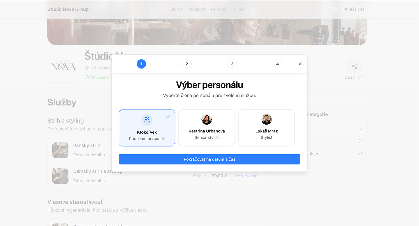Open the Udalosti navigation item
This screenshot has height=226, width=419.
[x=197, y=9]
